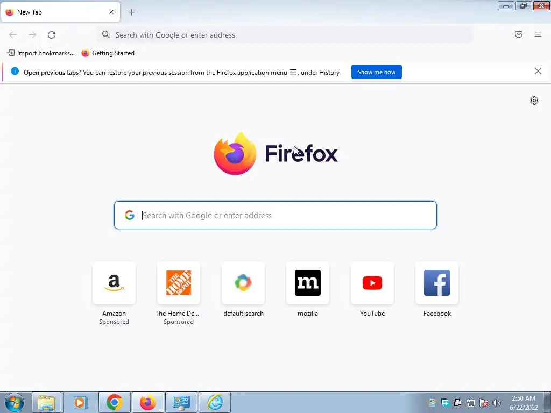Click the info icon in the notification
Viewport: 551px width, 413px height.
pyautogui.click(x=15, y=72)
